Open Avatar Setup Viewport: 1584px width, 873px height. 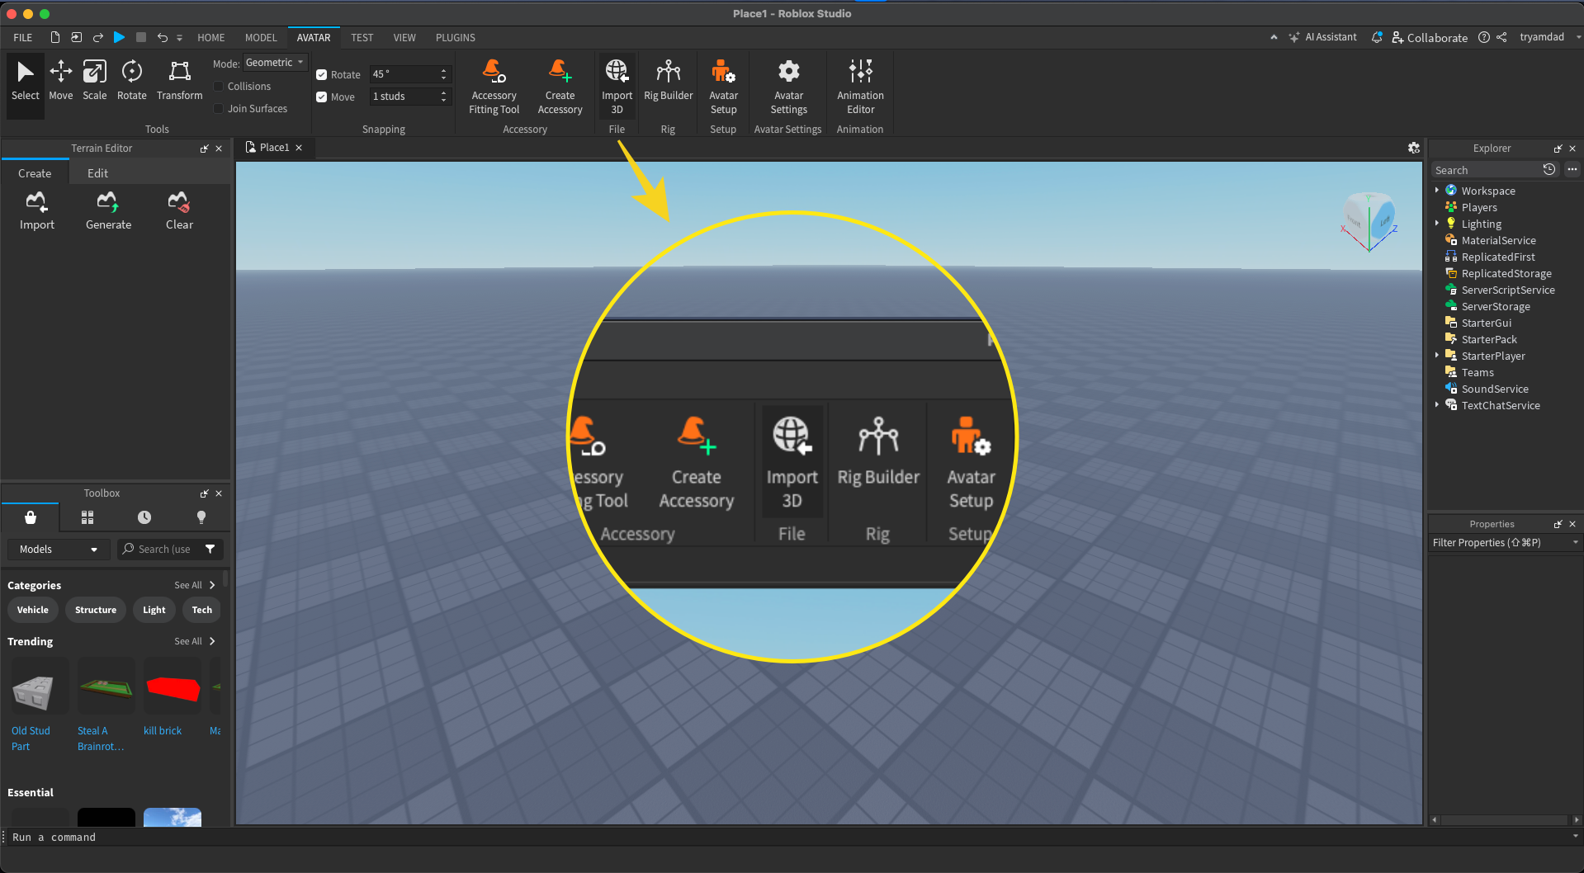[723, 87]
